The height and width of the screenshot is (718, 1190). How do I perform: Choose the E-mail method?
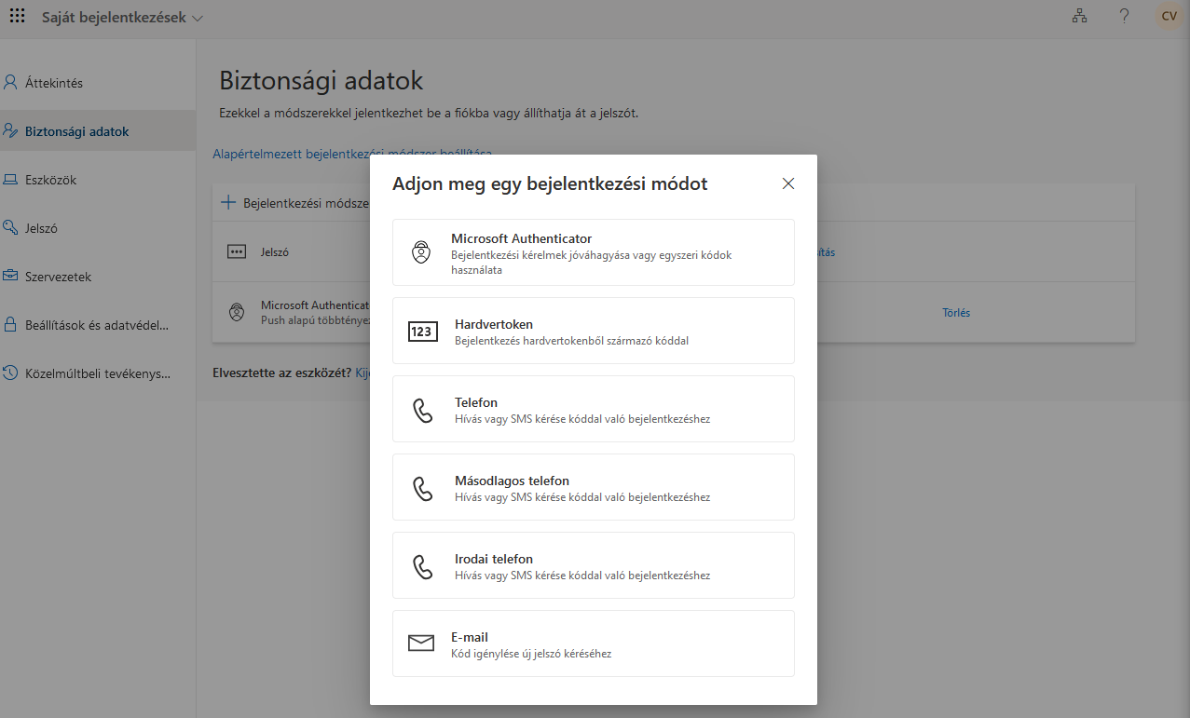click(594, 643)
